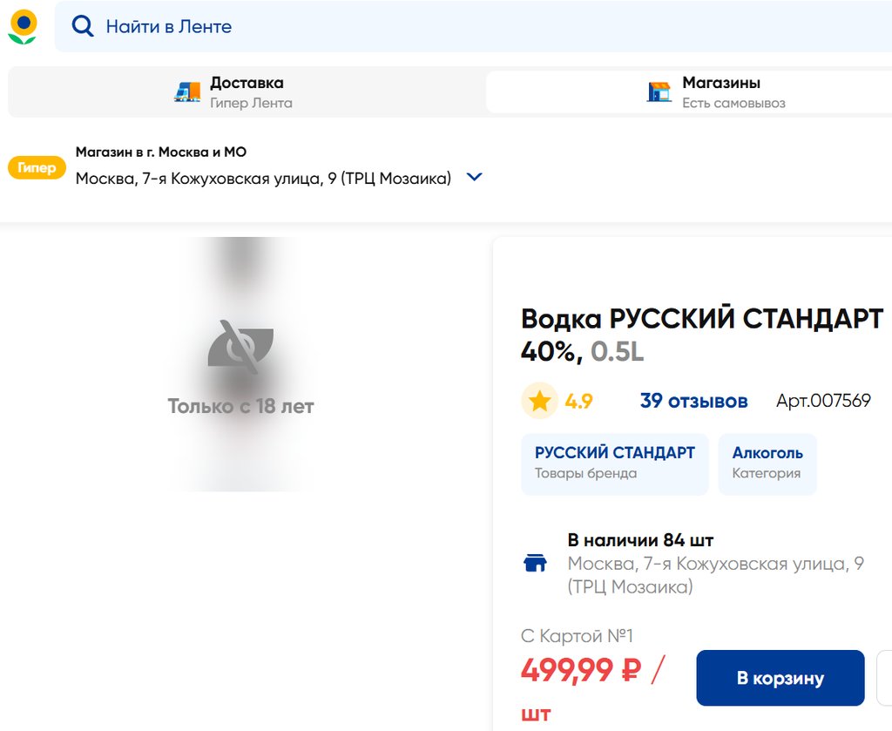Screen dimensions: 892x731
Task: Click the store building icon
Action: 659,91
